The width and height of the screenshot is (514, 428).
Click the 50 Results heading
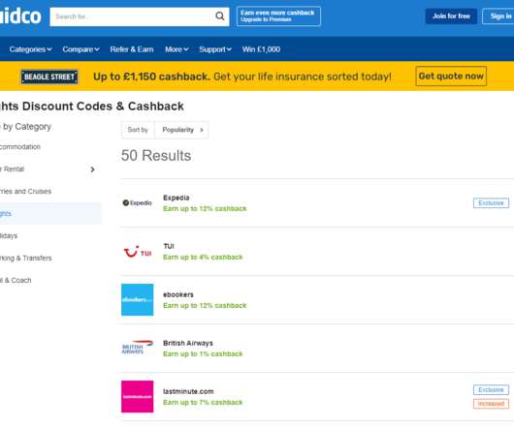click(x=156, y=156)
